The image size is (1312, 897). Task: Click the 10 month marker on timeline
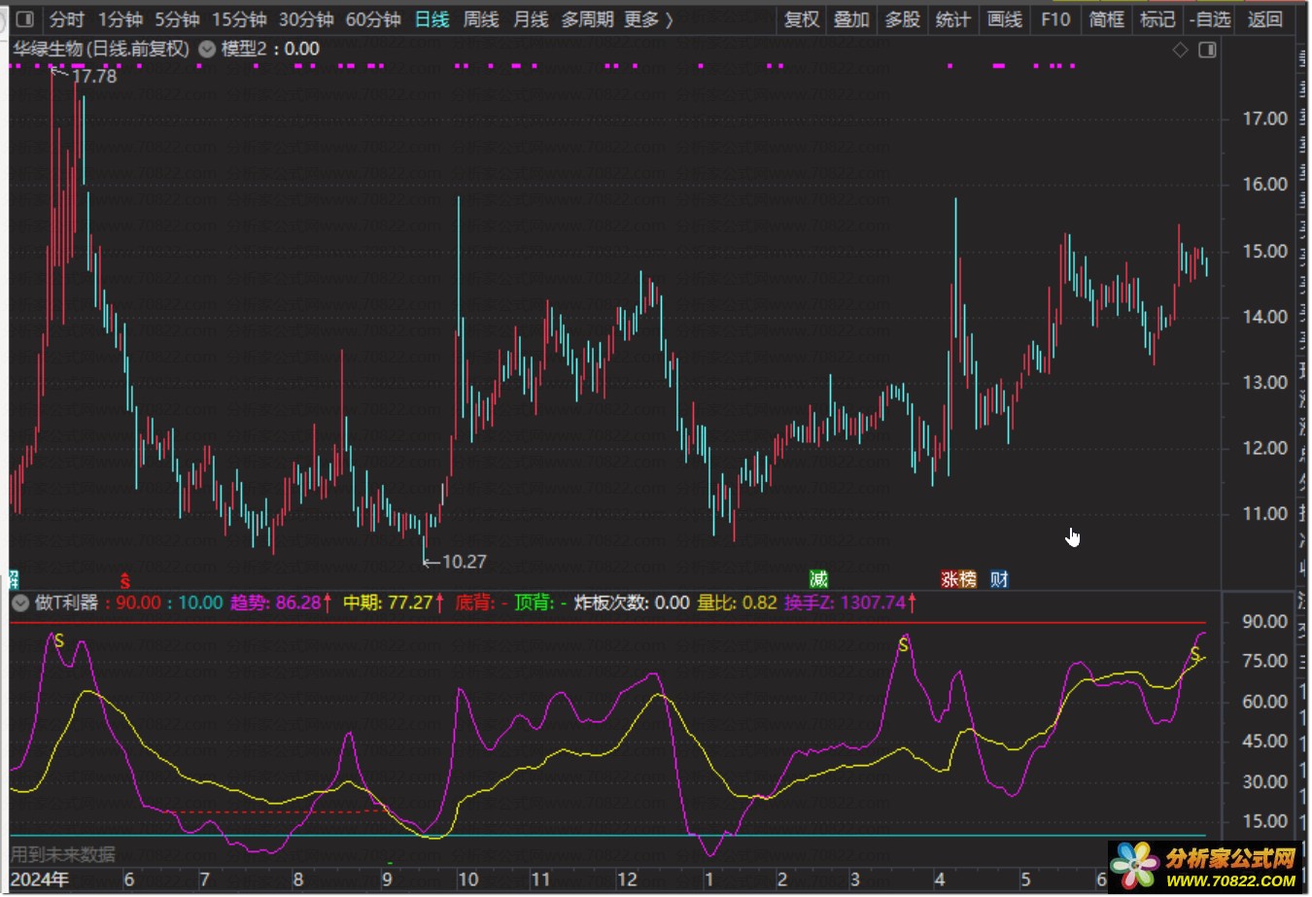click(x=468, y=880)
